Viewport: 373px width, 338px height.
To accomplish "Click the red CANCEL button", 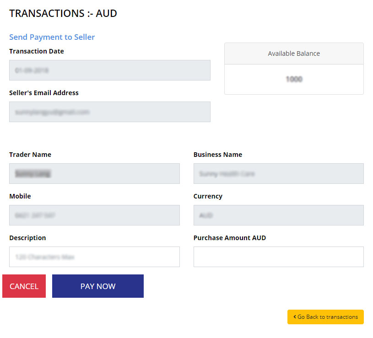I will click(x=24, y=286).
